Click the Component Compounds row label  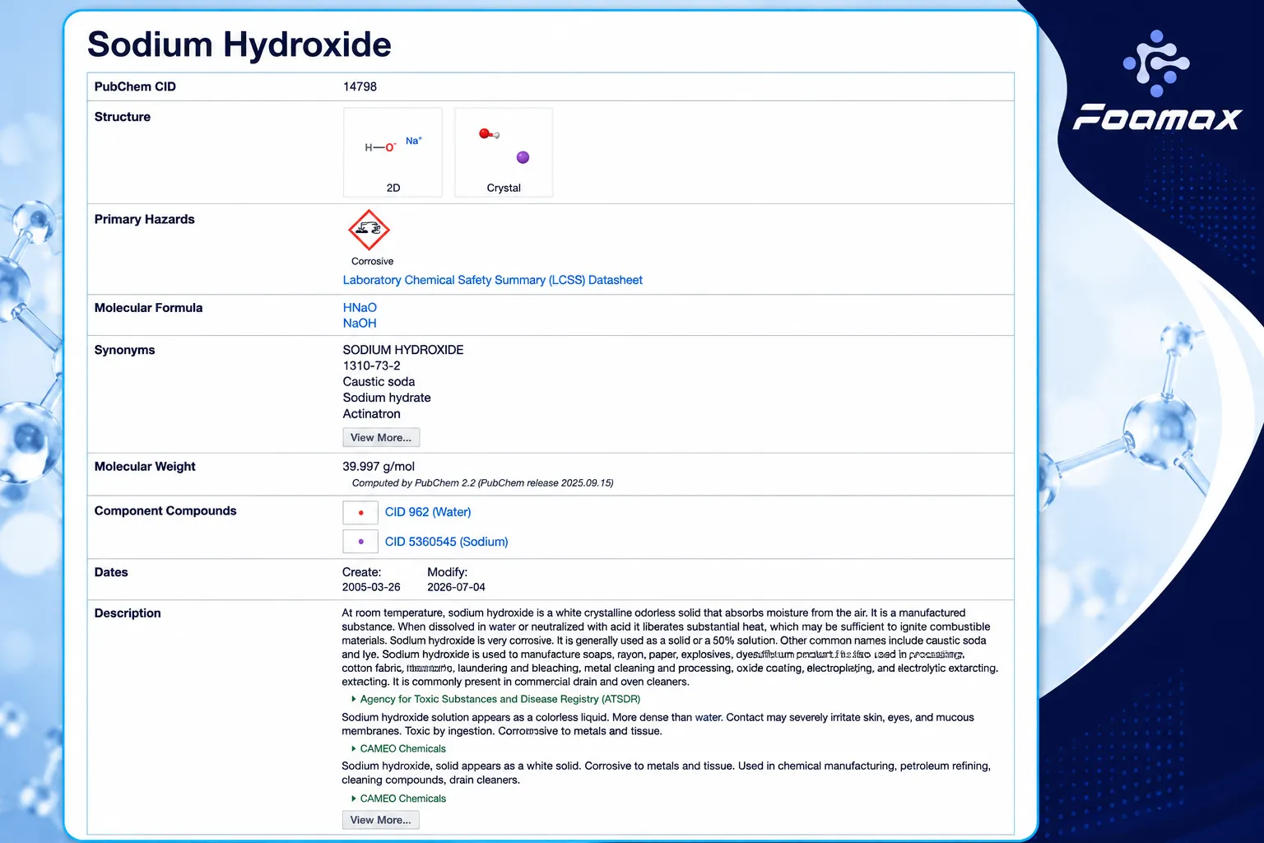coord(165,510)
